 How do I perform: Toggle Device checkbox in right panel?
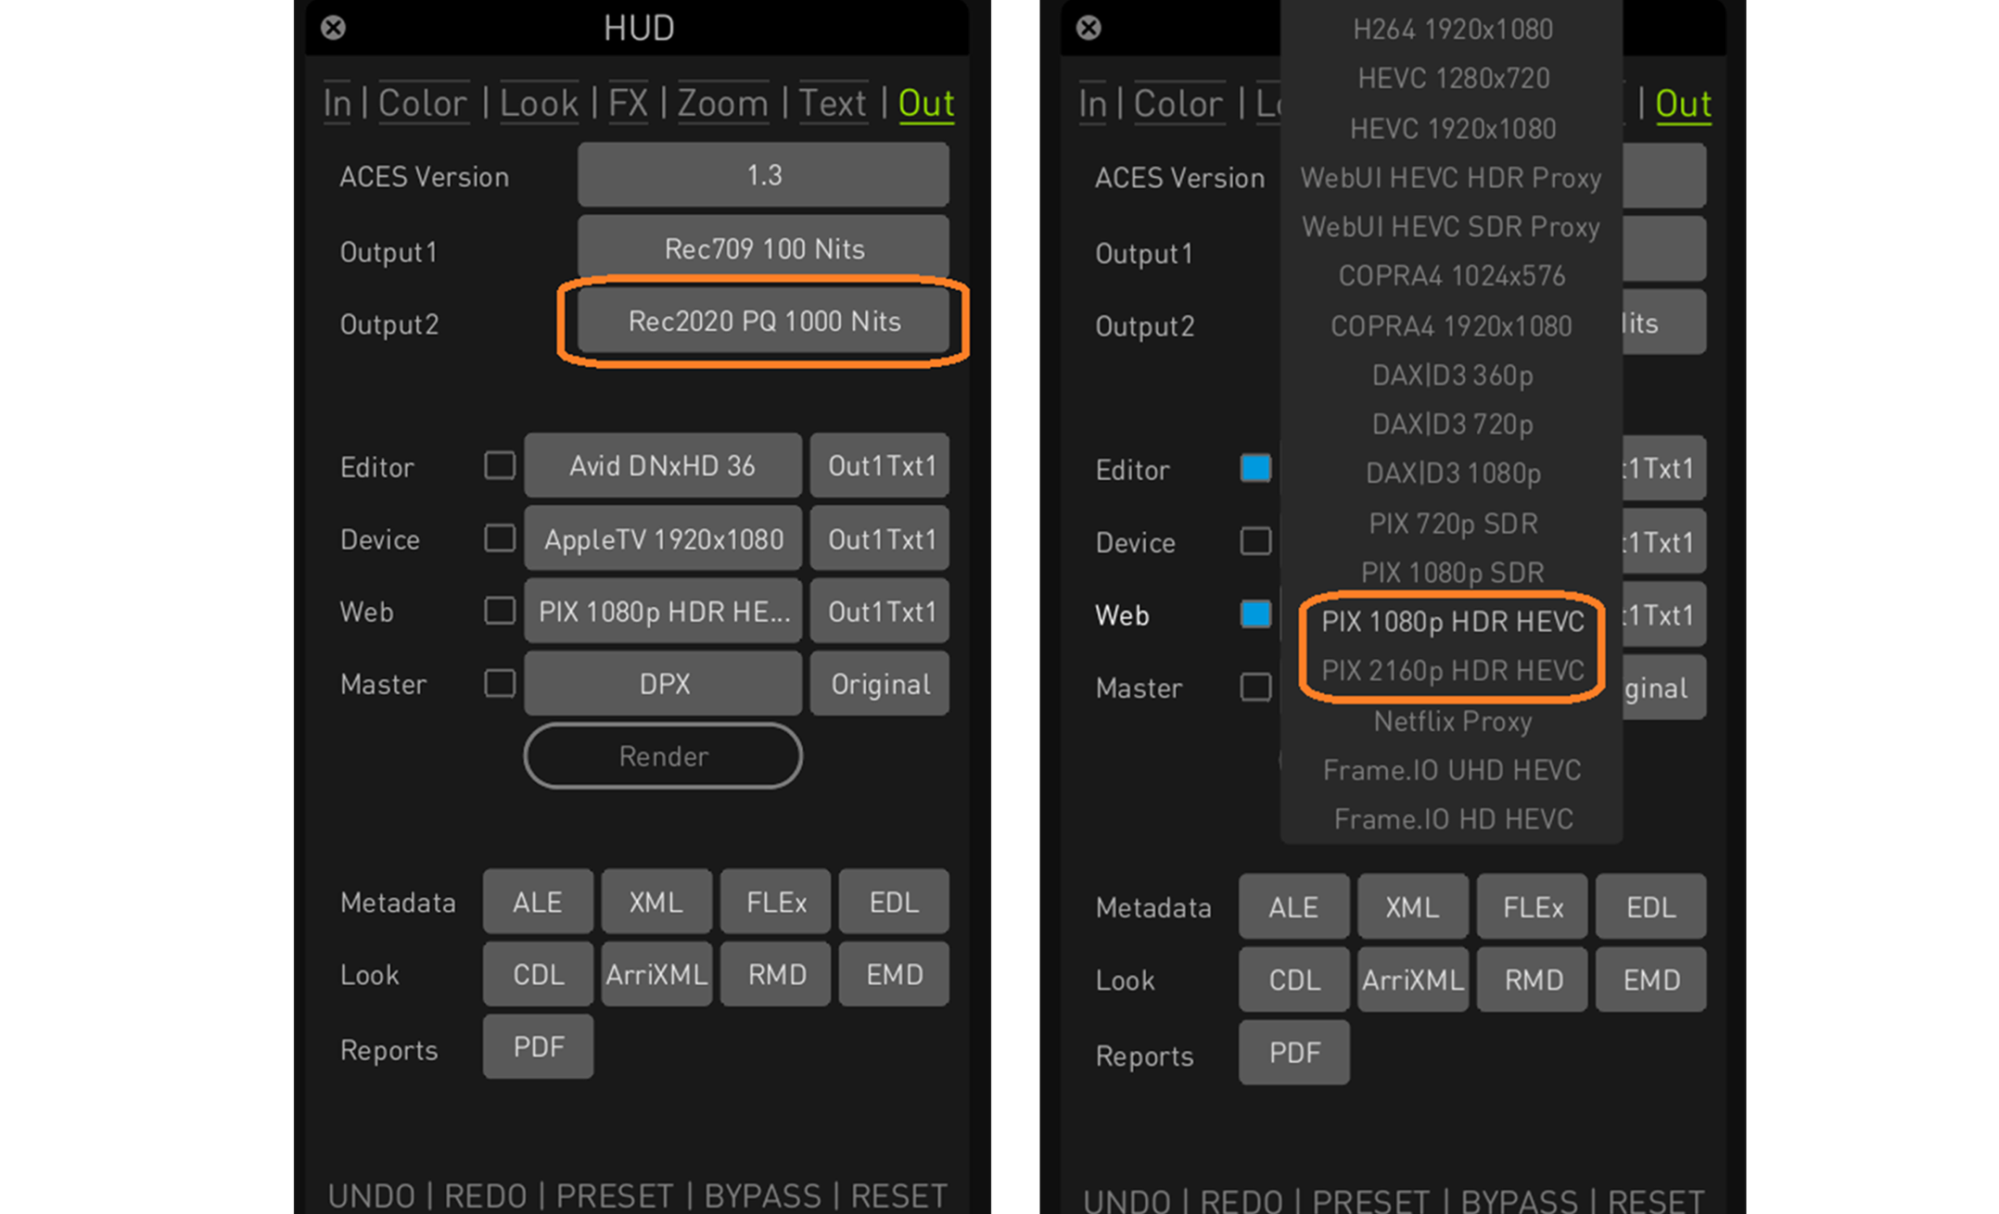1255,541
